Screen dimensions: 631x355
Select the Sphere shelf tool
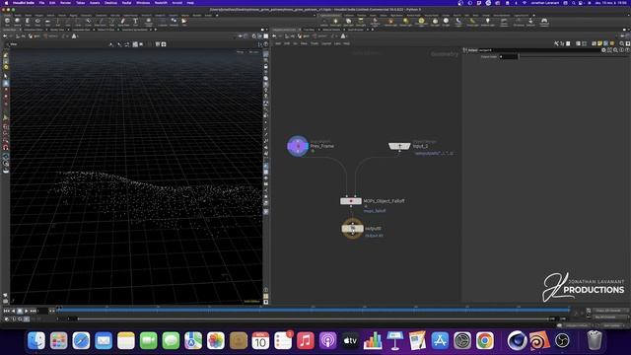pos(18,22)
